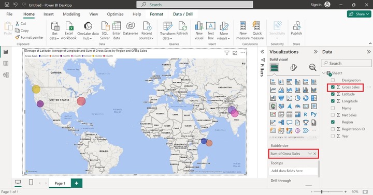Check the Net Sales field checkbox

coord(333,115)
